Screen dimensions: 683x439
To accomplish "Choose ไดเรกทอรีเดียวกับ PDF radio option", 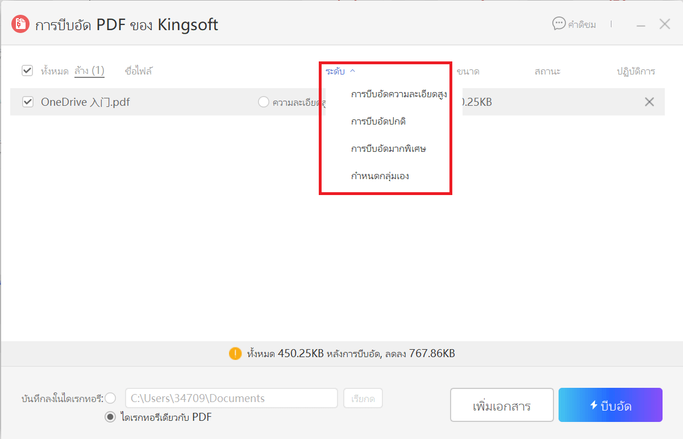I will (x=110, y=417).
